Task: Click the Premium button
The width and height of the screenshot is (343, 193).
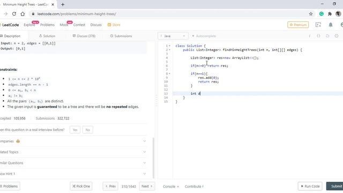Action: (298, 25)
